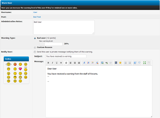Align message text left
Screen dimensions: 160x118
66,63
